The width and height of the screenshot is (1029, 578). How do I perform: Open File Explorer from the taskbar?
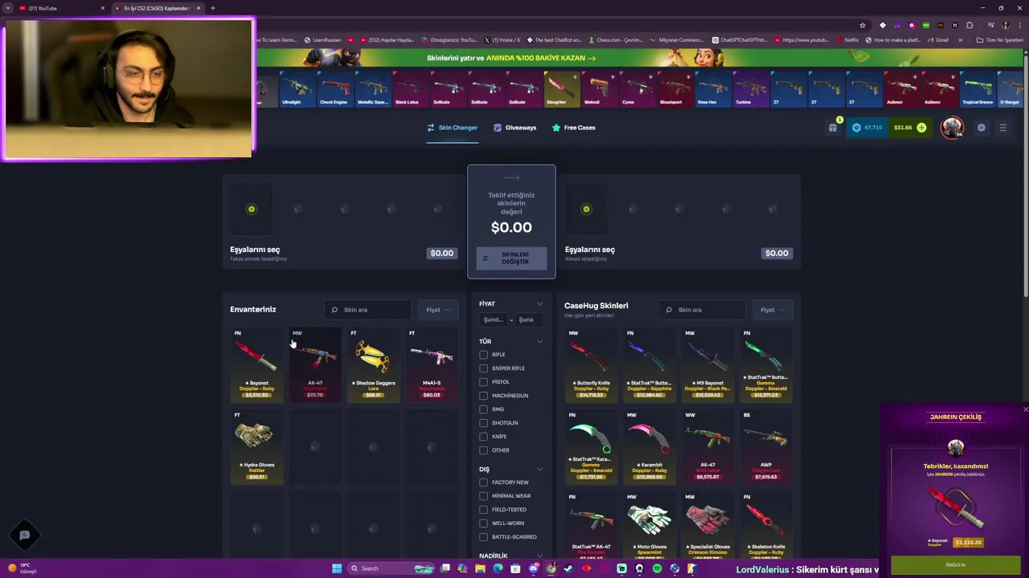[480, 568]
